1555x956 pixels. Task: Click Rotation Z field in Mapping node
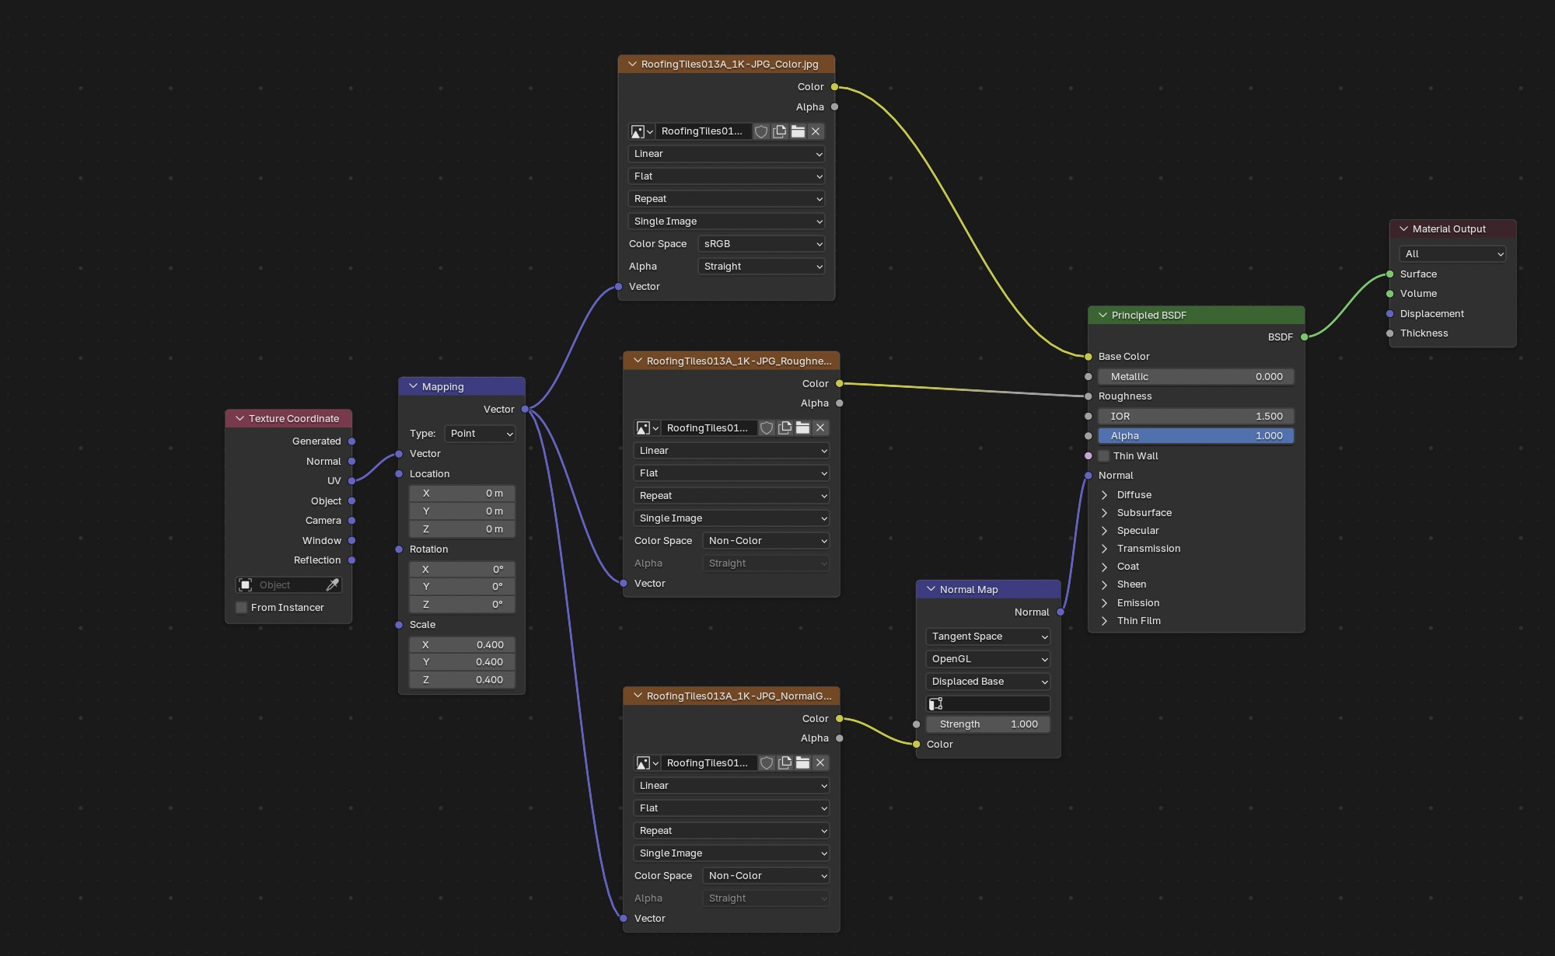click(x=462, y=605)
